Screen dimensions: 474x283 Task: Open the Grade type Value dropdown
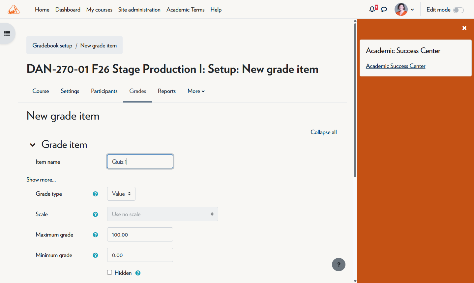click(121, 194)
